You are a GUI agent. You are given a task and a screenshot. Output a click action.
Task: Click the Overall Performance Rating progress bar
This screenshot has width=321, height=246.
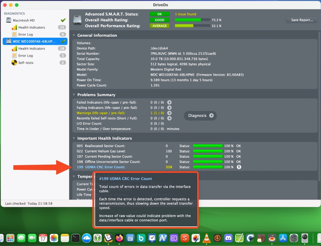pyautogui.click(x=192, y=26)
